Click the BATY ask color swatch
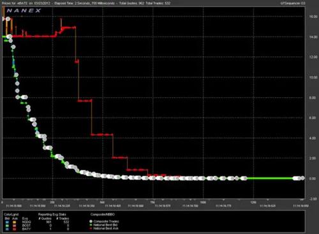The width and height of the screenshot is (319, 234). click(15, 229)
